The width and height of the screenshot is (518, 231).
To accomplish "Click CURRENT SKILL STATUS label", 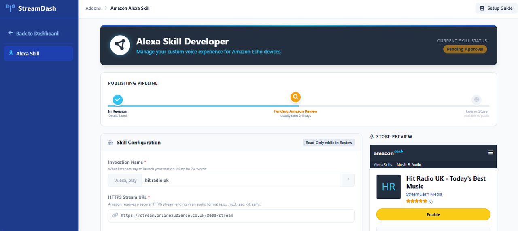I will point(462,41).
